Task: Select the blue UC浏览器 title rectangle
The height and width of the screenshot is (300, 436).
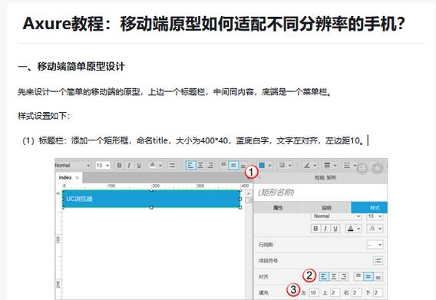Action: tap(151, 199)
